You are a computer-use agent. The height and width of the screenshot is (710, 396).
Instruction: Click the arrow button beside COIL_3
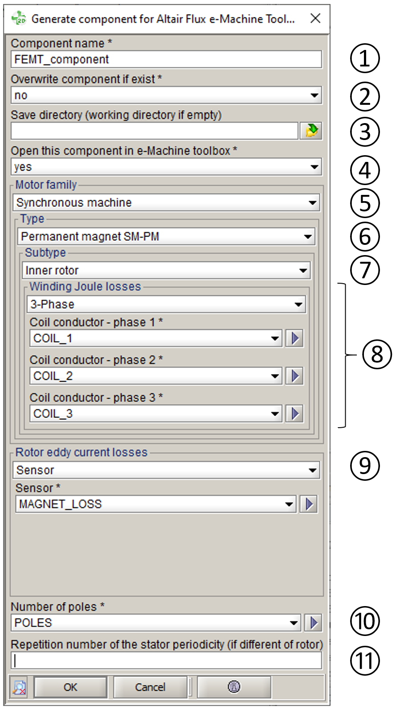pos(294,414)
